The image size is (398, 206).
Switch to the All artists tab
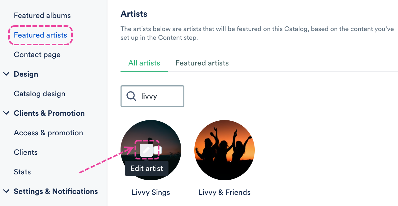coord(144,63)
